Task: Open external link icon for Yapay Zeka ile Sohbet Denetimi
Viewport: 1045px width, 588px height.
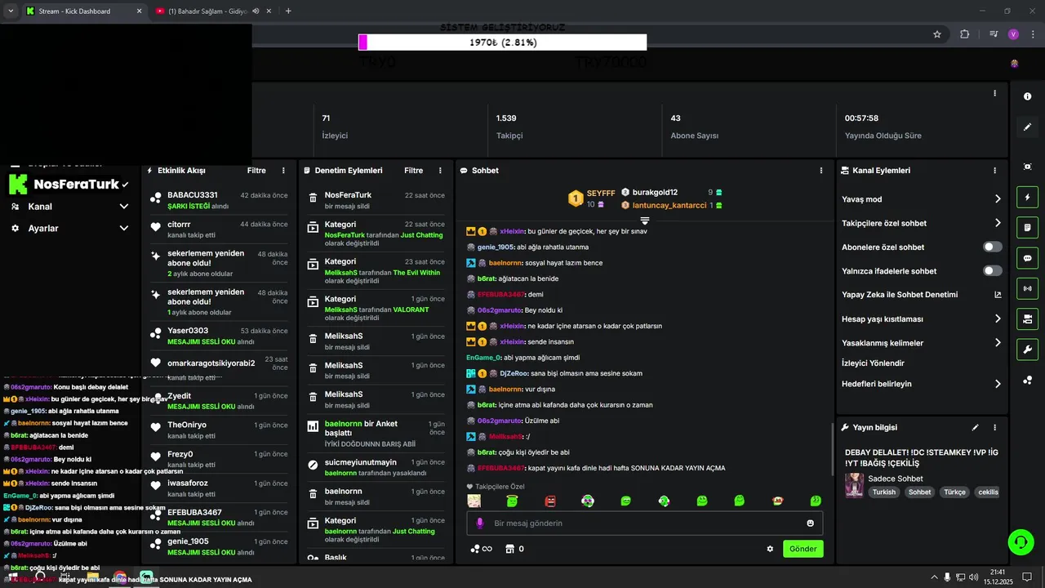Action: pos(998,295)
